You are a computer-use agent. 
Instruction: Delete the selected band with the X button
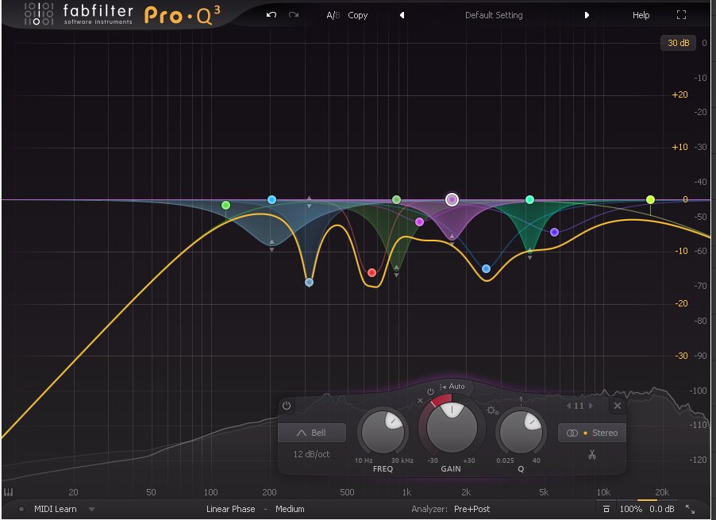pyautogui.click(x=618, y=406)
